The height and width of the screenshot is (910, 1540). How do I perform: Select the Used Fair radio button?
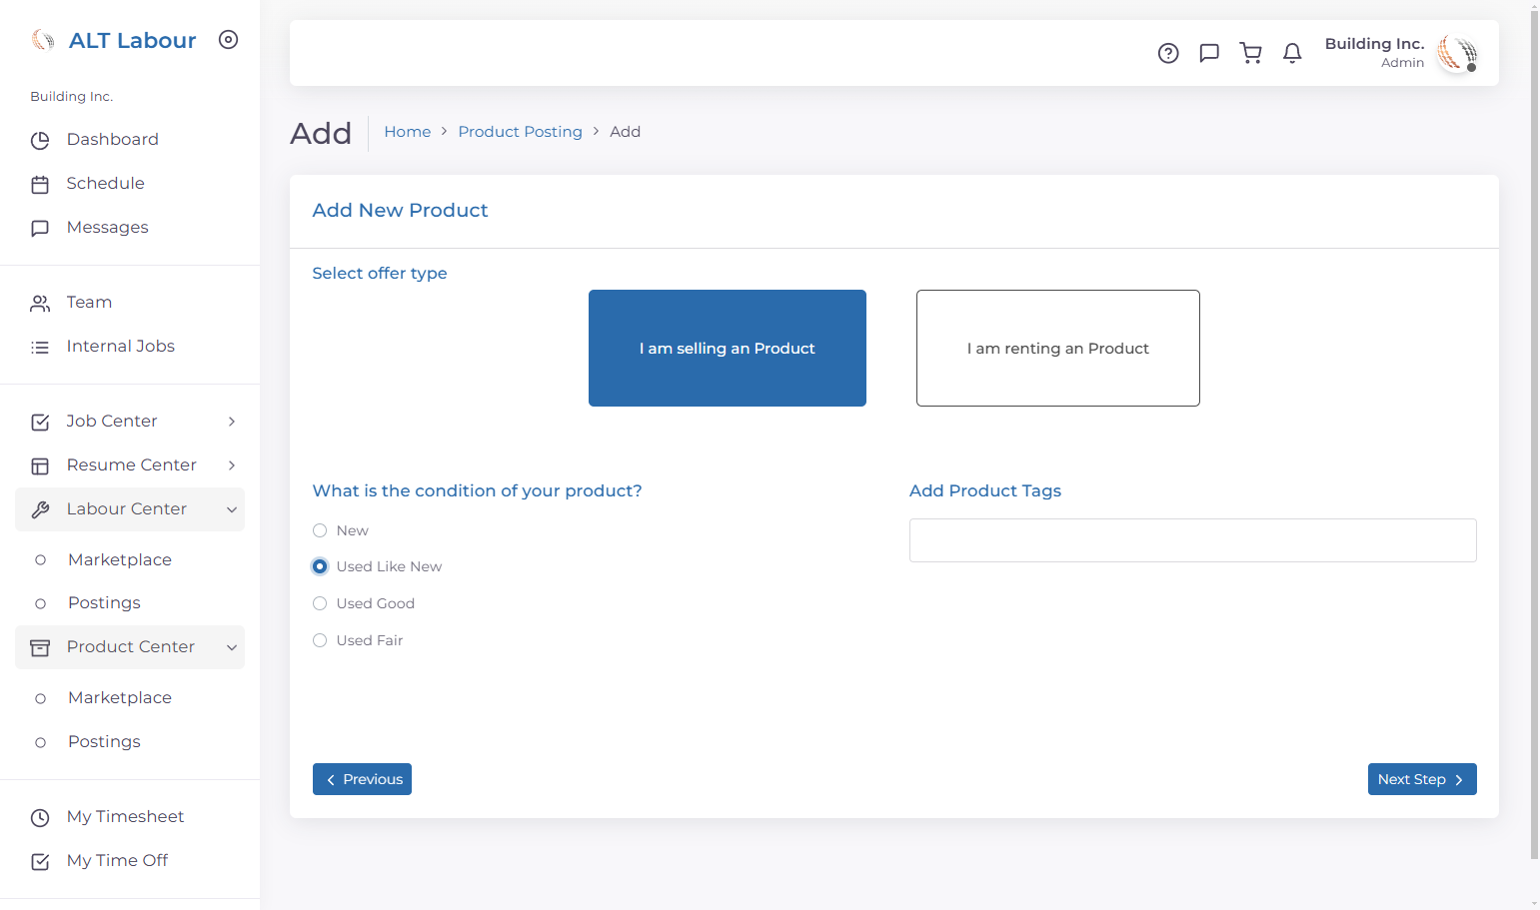320,640
